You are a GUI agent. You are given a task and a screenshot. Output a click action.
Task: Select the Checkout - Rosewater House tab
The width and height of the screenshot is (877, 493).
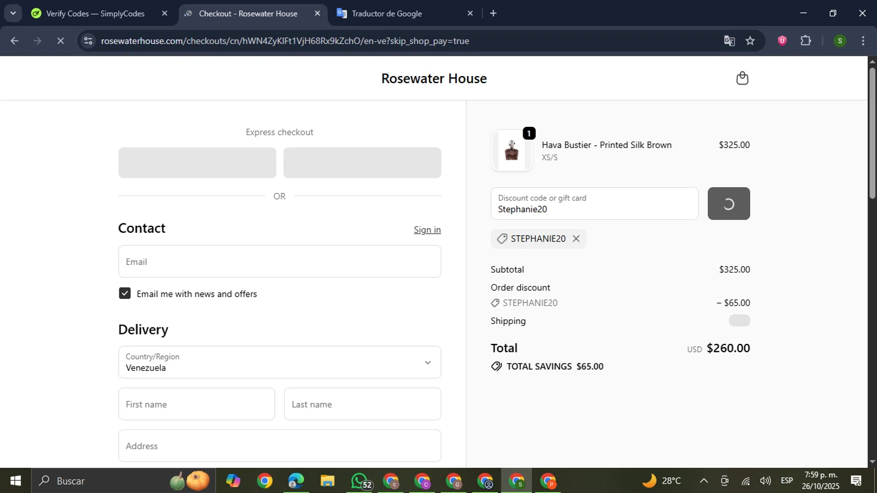[x=248, y=13]
